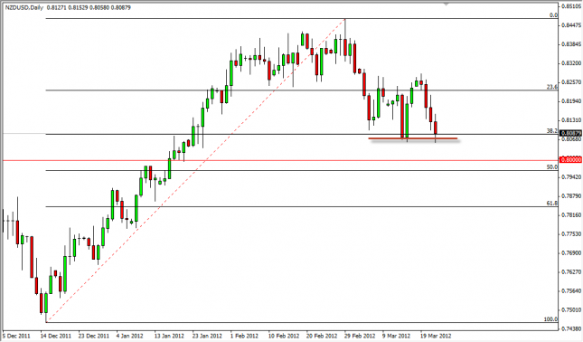Click the 20 Feb 2012 date label
The image size is (583, 342).
322,336
